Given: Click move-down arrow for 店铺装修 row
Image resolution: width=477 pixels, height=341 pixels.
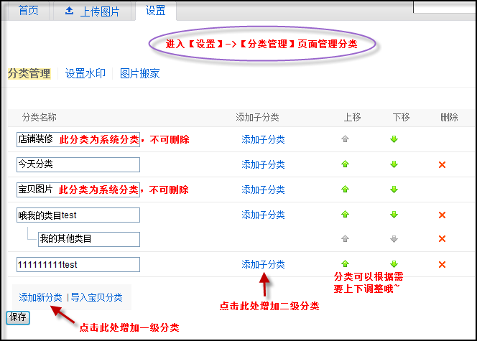Looking at the screenshot, I should pos(394,139).
